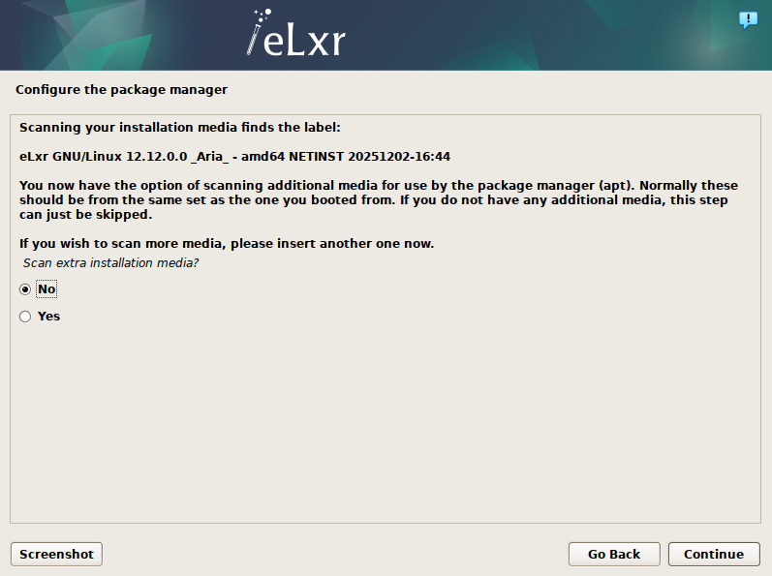Go Back to the previous step
Viewport: 772px width, 576px height.
point(613,554)
